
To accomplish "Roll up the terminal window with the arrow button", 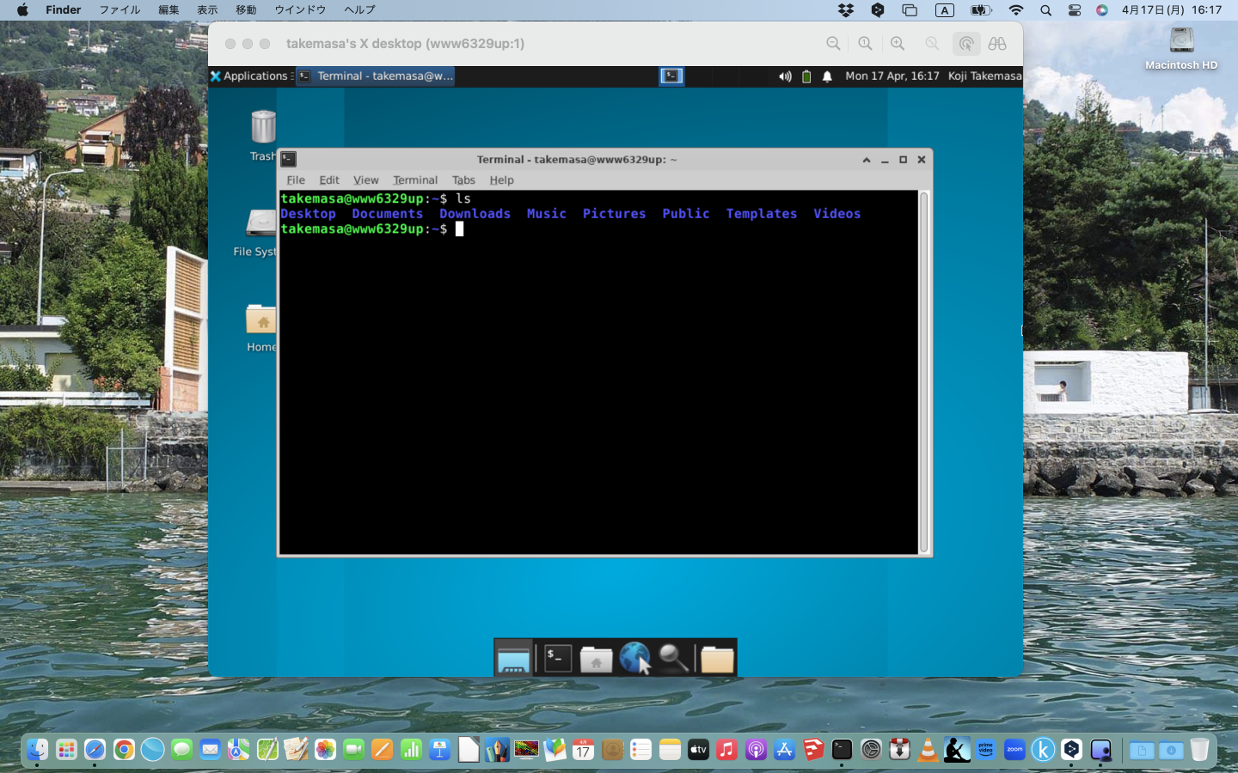I will click(x=867, y=160).
